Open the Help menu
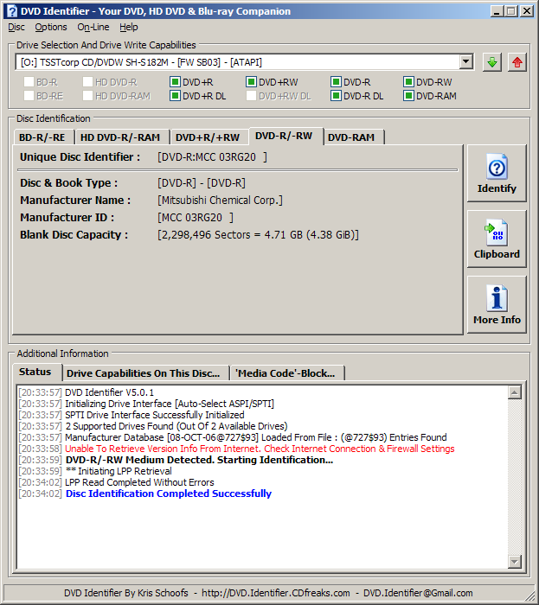Screen dimensions: 539x605 click(129, 28)
